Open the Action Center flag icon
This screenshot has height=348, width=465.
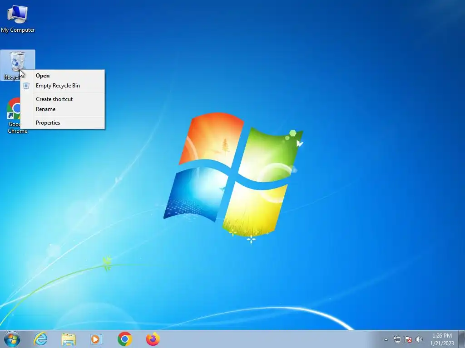tap(408, 339)
